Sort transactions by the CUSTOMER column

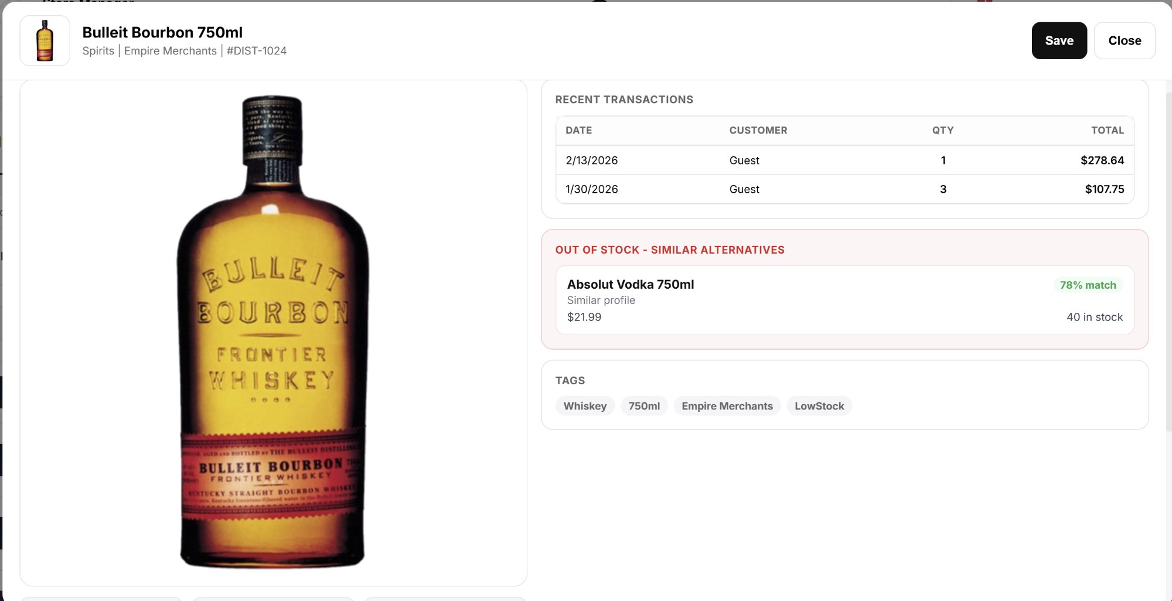point(758,130)
